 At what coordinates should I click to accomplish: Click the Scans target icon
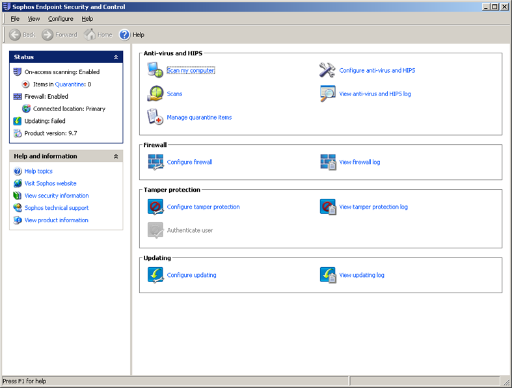(x=155, y=94)
